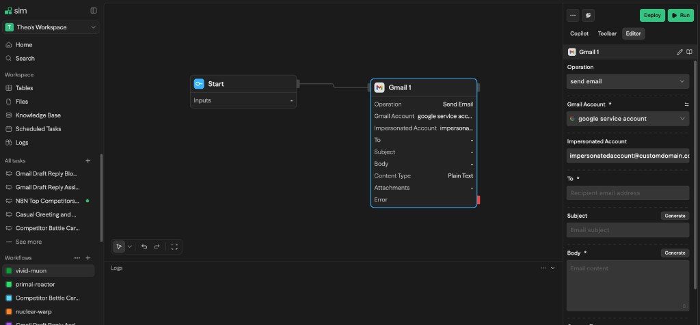This screenshot has width=700, height=325.
Task: Open block documentation book icon
Action: point(689,52)
